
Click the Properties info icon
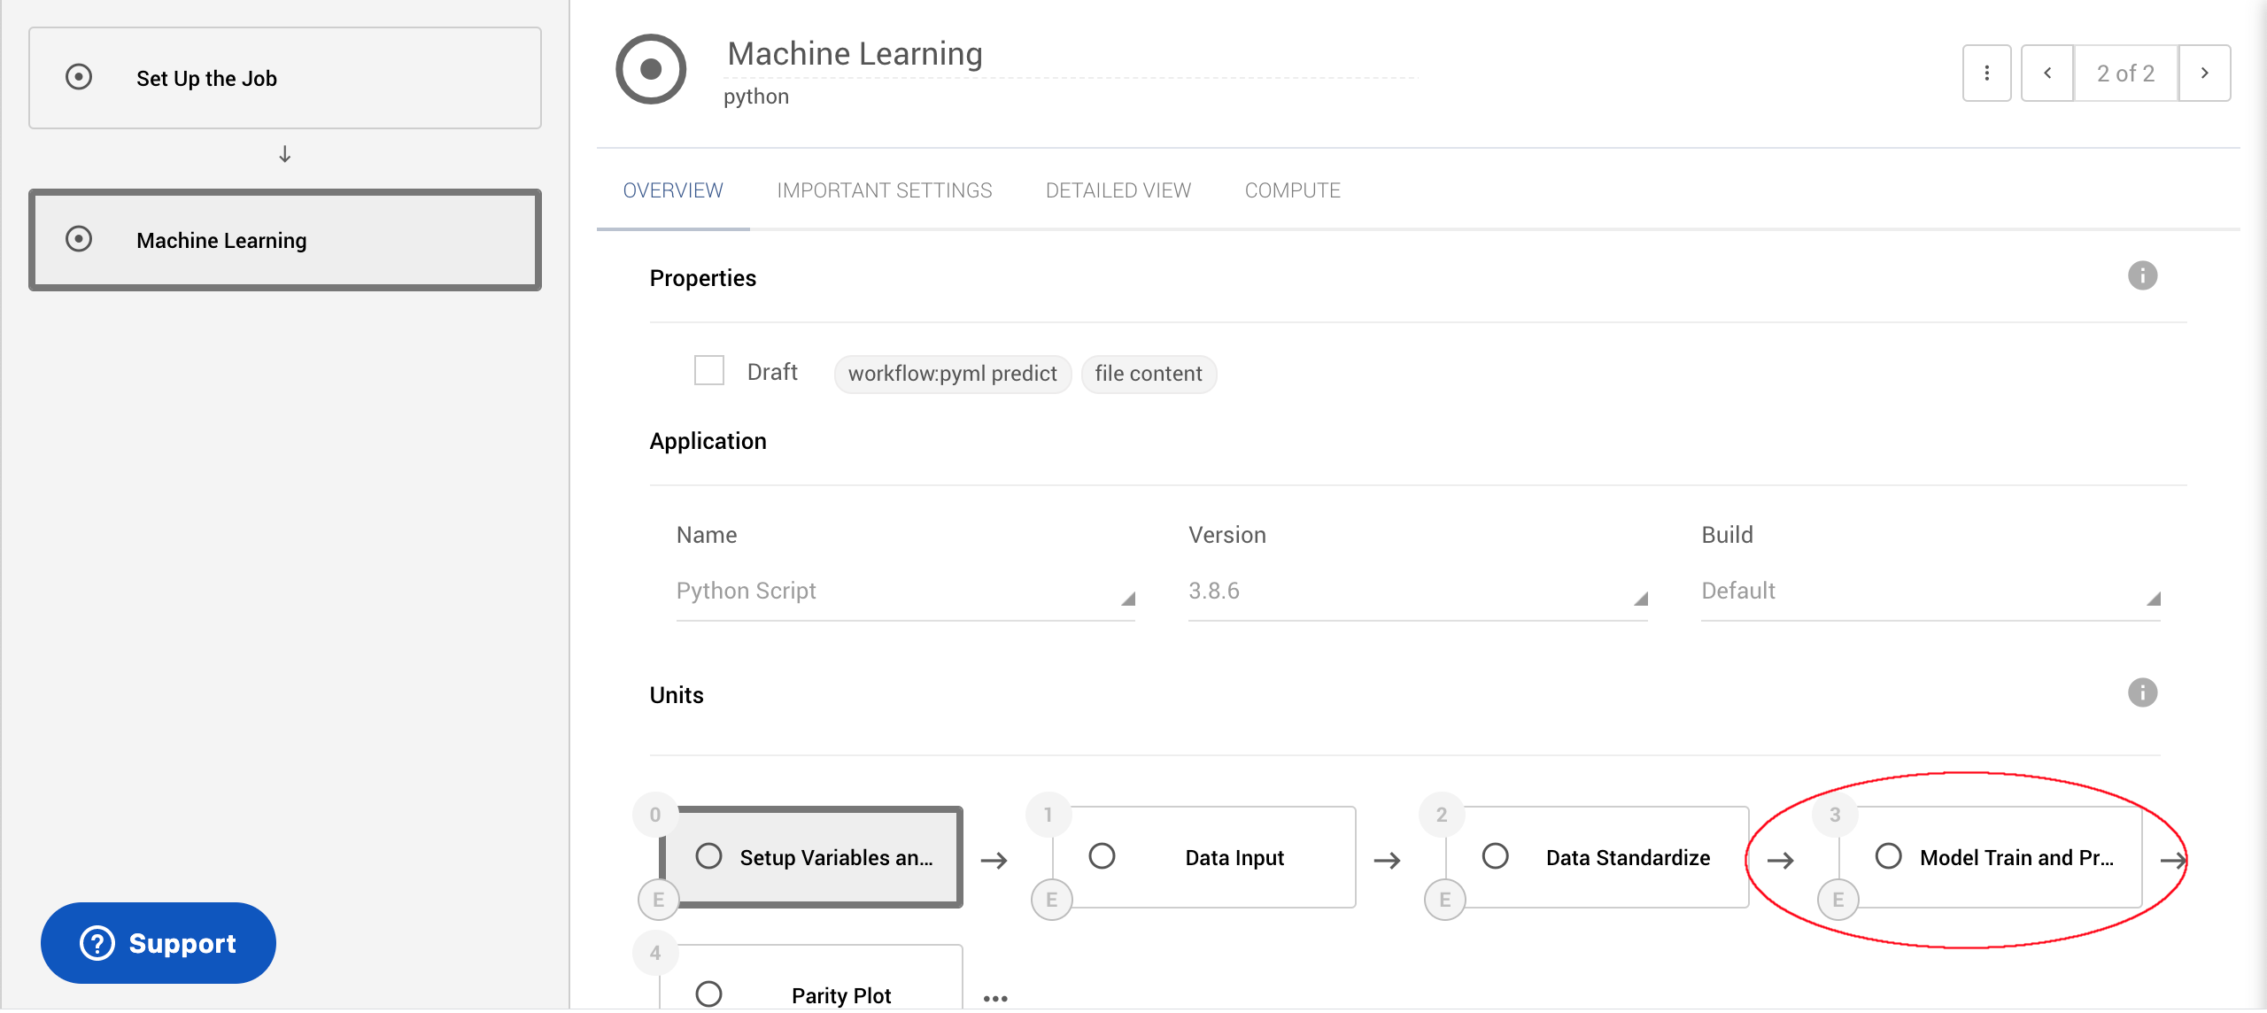[2143, 276]
